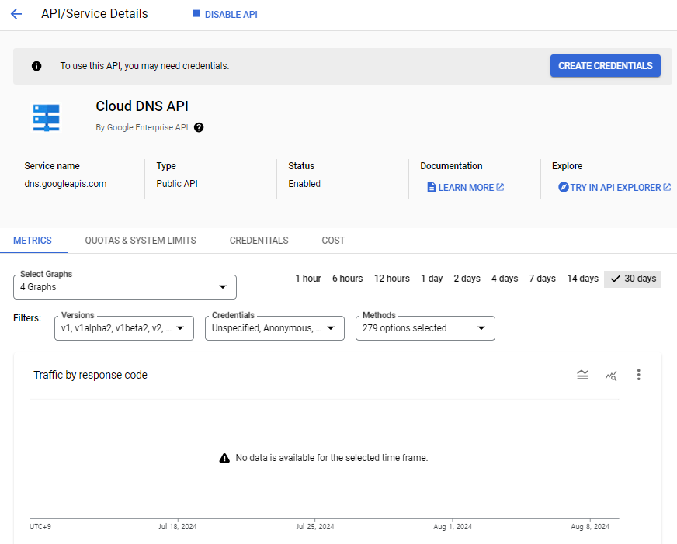Open the Methods filter dropdown

click(x=425, y=328)
